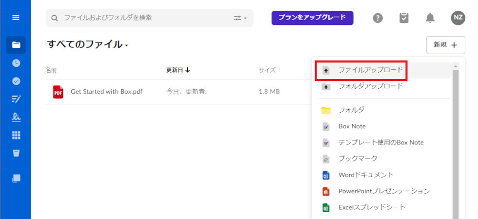Choose Excelスプレッドシート in the new menu
The height and width of the screenshot is (219, 478).
pyautogui.click(x=372, y=207)
